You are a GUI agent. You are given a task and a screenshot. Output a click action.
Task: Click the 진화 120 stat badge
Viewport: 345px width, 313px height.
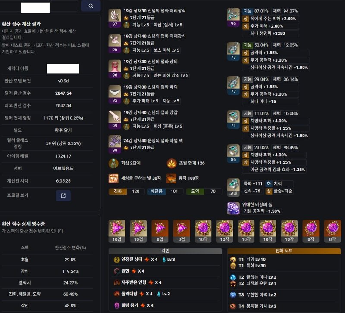click(126, 191)
